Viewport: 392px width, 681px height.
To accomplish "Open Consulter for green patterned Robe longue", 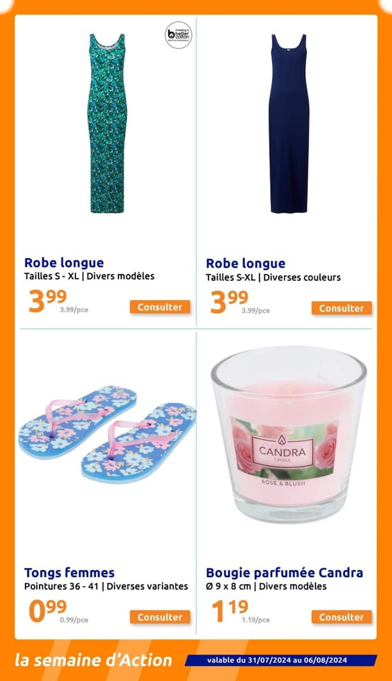I will [160, 307].
